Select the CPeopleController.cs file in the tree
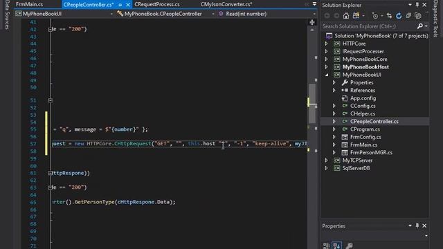 [x=374, y=122]
